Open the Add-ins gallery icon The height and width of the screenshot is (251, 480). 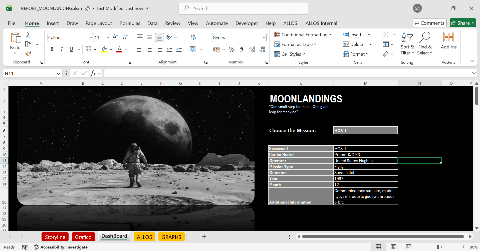pyautogui.click(x=448, y=40)
